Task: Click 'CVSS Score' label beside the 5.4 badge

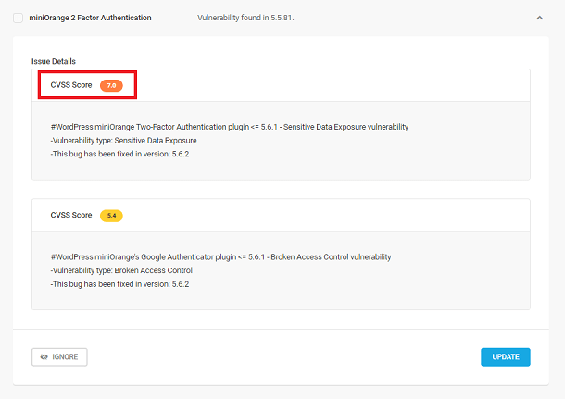Action: pos(71,215)
